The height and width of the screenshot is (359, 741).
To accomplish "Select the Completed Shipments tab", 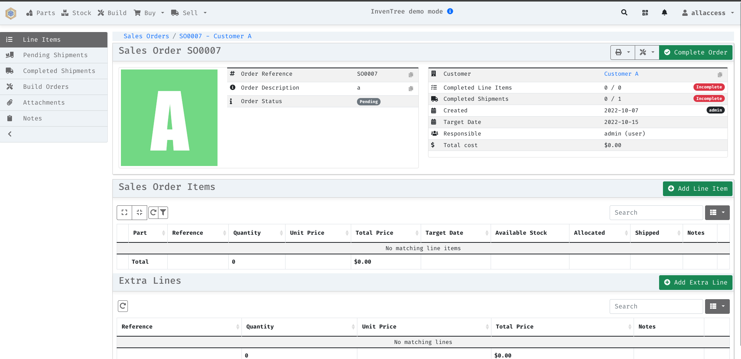I will pos(59,71).
